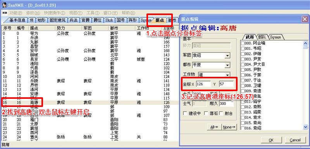Open the 快捷操作 menu
Screen dimensions: 310x149
54,13
